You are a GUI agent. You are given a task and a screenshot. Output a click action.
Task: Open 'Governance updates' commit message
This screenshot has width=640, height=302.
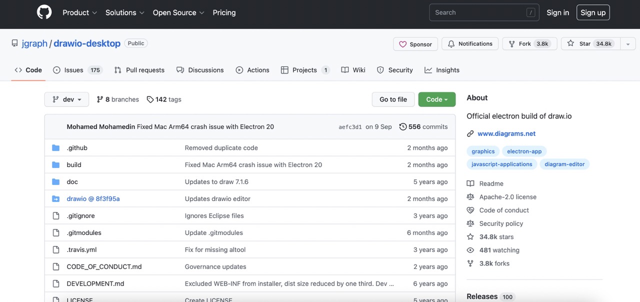(x=215, y=267)
